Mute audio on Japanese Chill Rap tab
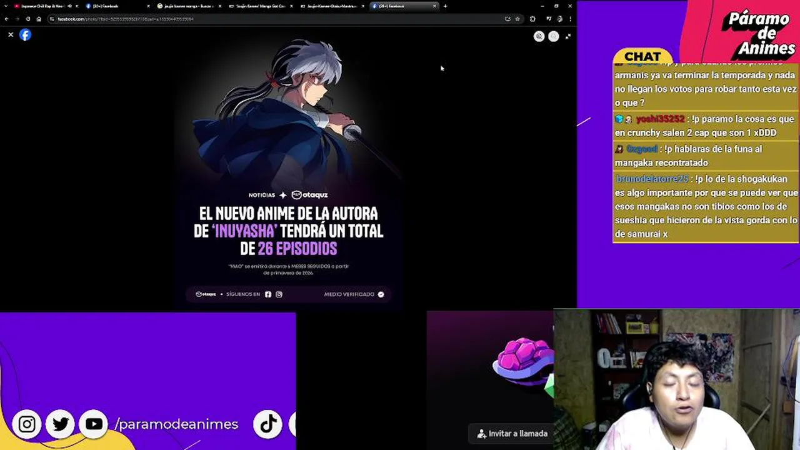Image resolution: width=800 pixels, height=450 pixels. (x=69, y=6)
